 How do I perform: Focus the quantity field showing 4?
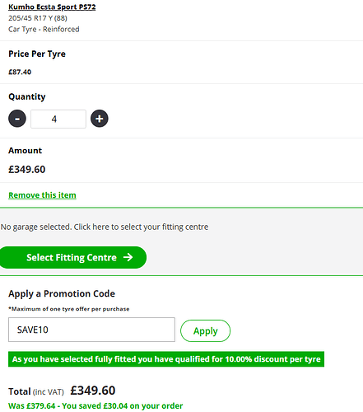point(58,119)
